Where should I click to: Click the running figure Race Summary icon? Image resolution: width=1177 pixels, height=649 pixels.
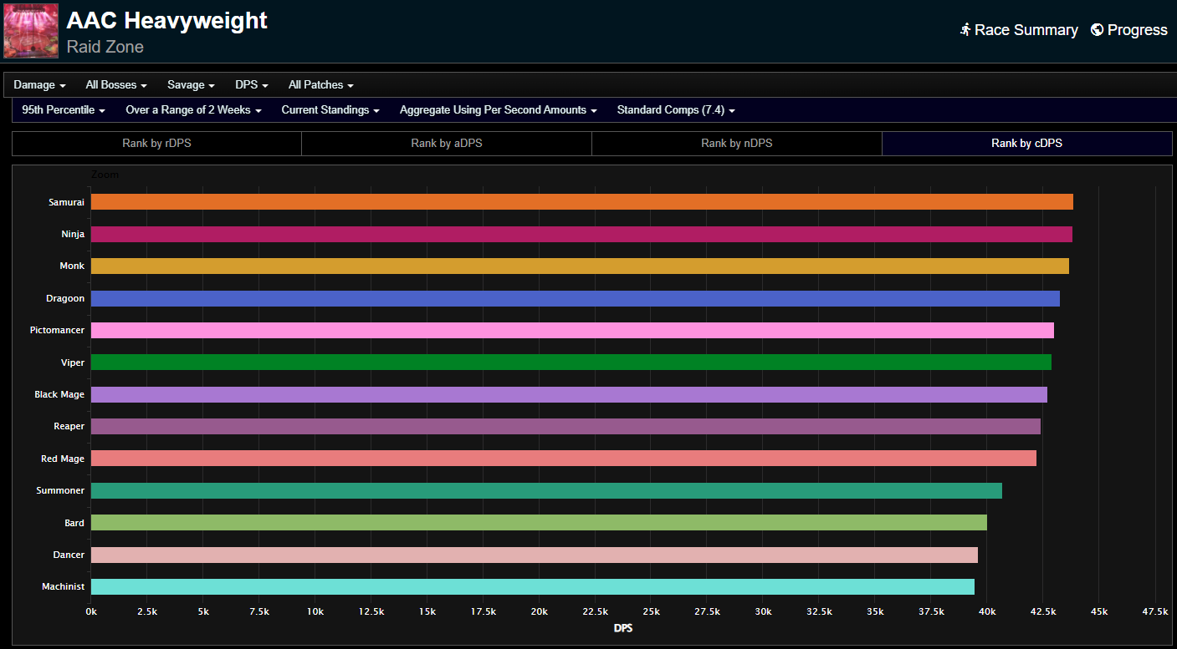965,29
